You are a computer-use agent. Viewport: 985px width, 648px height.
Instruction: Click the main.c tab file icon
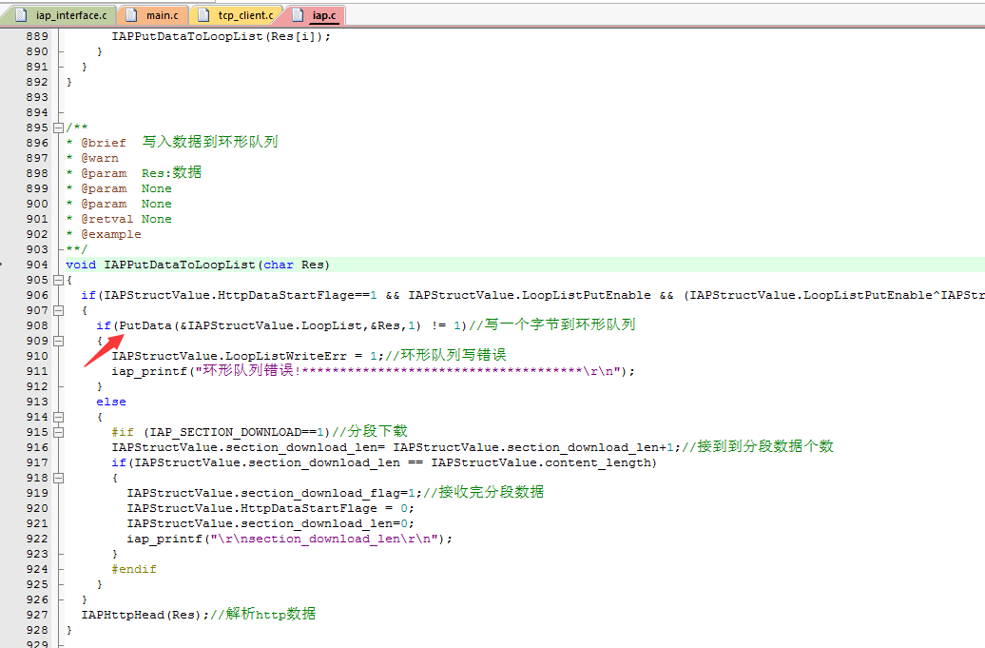coord(132,15)
